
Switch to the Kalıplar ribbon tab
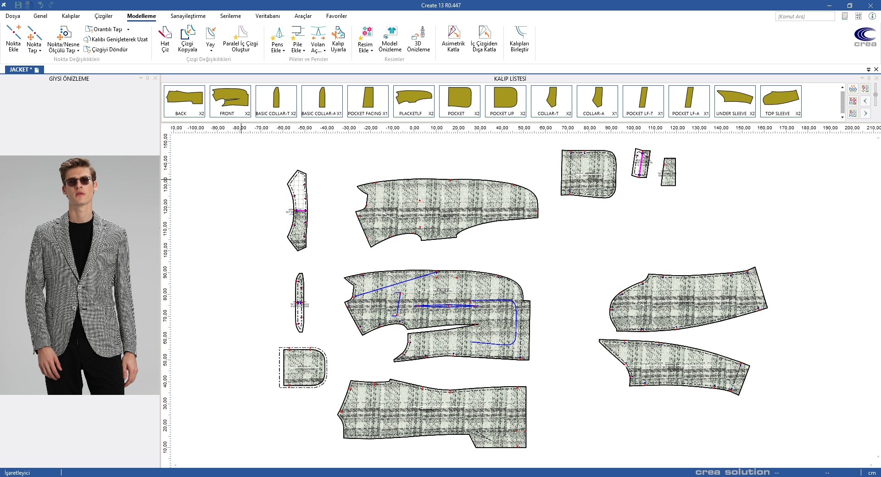(71, 16)
